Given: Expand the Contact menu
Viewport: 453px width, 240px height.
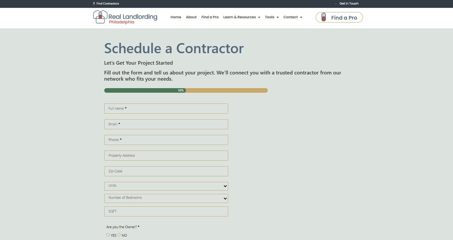Looking at the screenshot, I should coord(293,17).
